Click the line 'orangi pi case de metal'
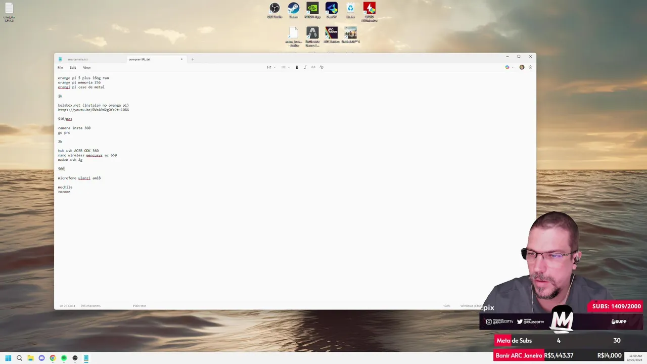647x364 pixels. 81,87
